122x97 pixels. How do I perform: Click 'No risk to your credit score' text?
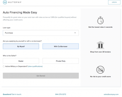(100, 77)
